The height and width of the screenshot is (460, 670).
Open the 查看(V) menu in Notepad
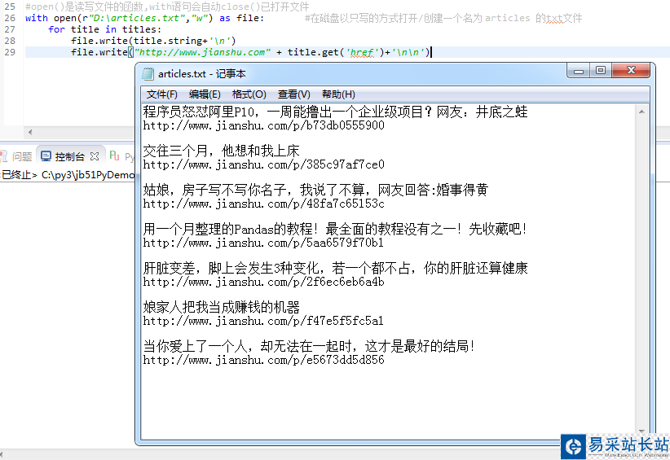click(294, 94)
